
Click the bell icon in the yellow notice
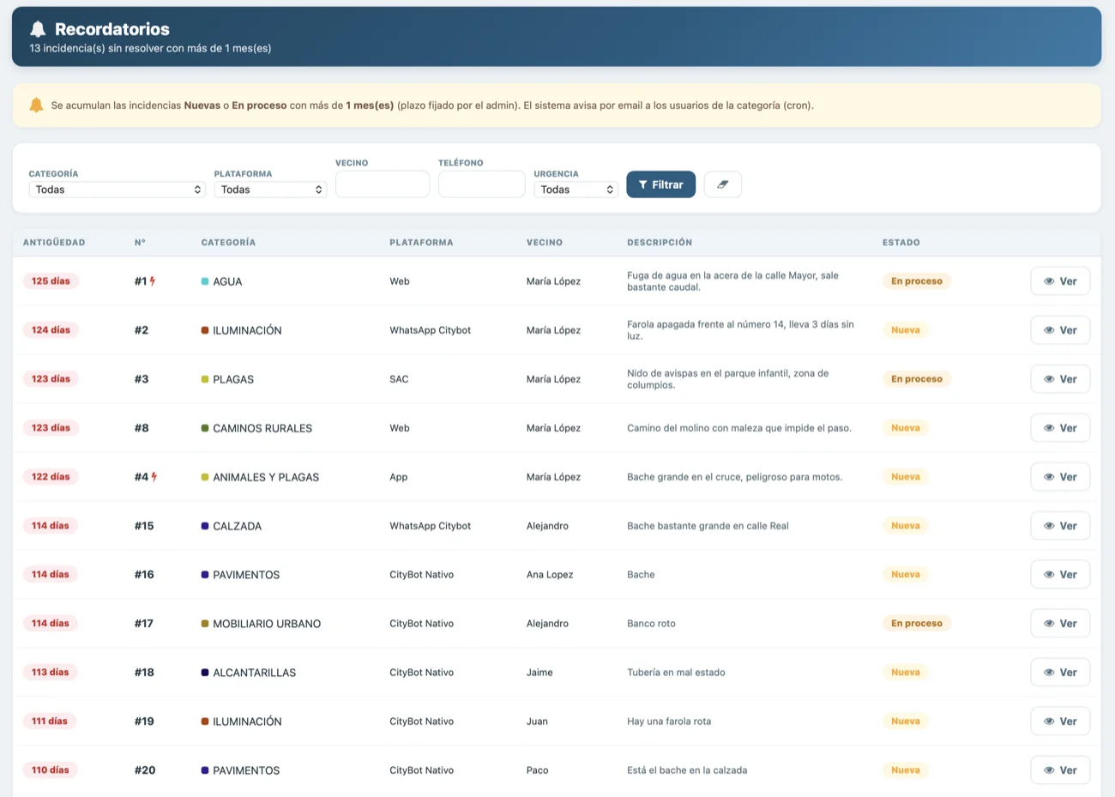(x=36, y=105)
